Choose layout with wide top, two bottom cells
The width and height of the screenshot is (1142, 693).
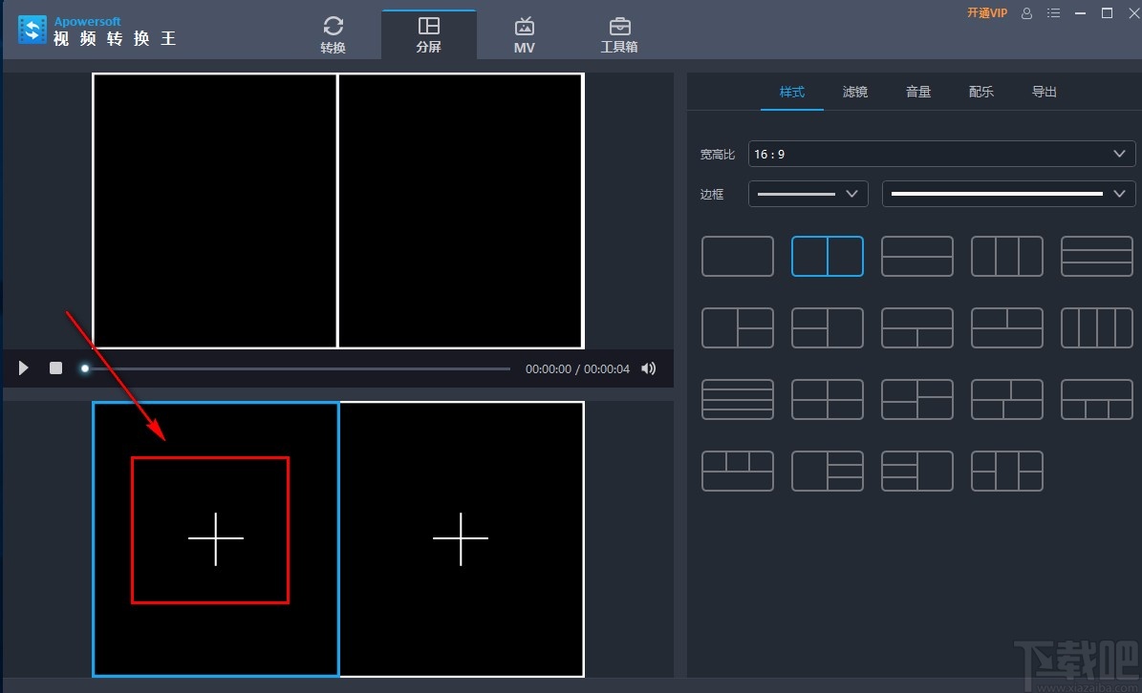click(917, 328)
